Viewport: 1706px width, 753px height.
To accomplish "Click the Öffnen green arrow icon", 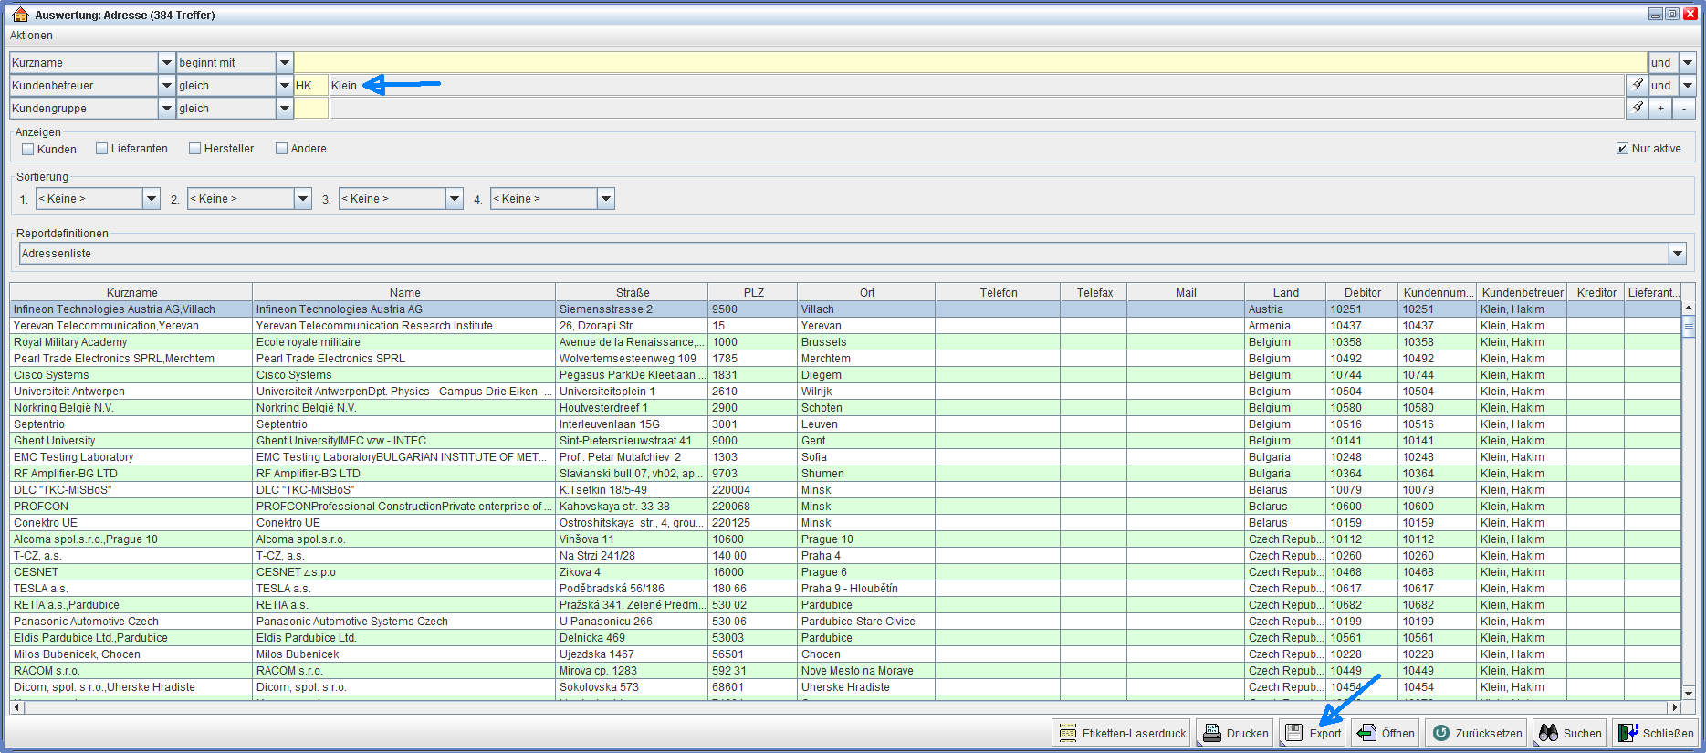I will [1366, 733].
